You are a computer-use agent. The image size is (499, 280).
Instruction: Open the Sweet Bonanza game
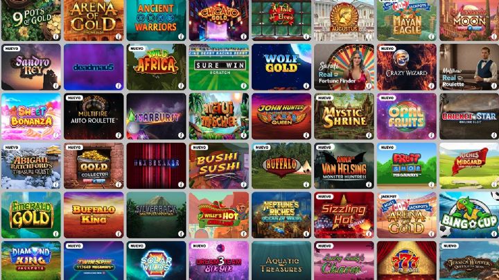click(x=31, y=116)
